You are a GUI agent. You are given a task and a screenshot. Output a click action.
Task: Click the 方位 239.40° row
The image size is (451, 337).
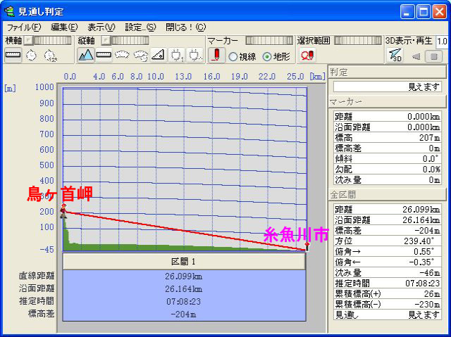click(x=387, y=241)
